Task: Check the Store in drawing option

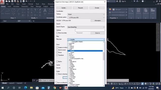Action: pyautogui.click(x=57, y=74)
